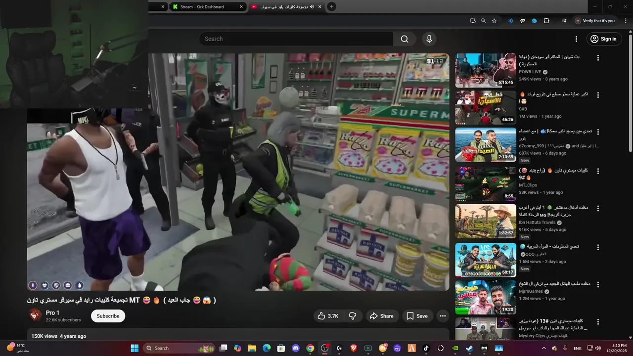Viewport: 633px width, 356px height.
Task: Close the YouTube video tab
Action: click(x=320, y=6)
